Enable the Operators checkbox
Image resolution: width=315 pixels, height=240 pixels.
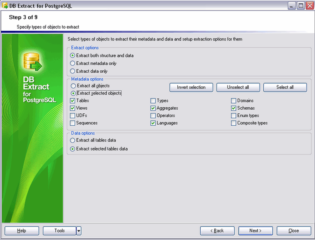point(153,116)
